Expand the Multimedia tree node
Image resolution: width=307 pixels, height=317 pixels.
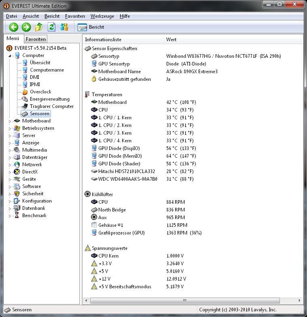pyautogui.click(x=10, y=150)
